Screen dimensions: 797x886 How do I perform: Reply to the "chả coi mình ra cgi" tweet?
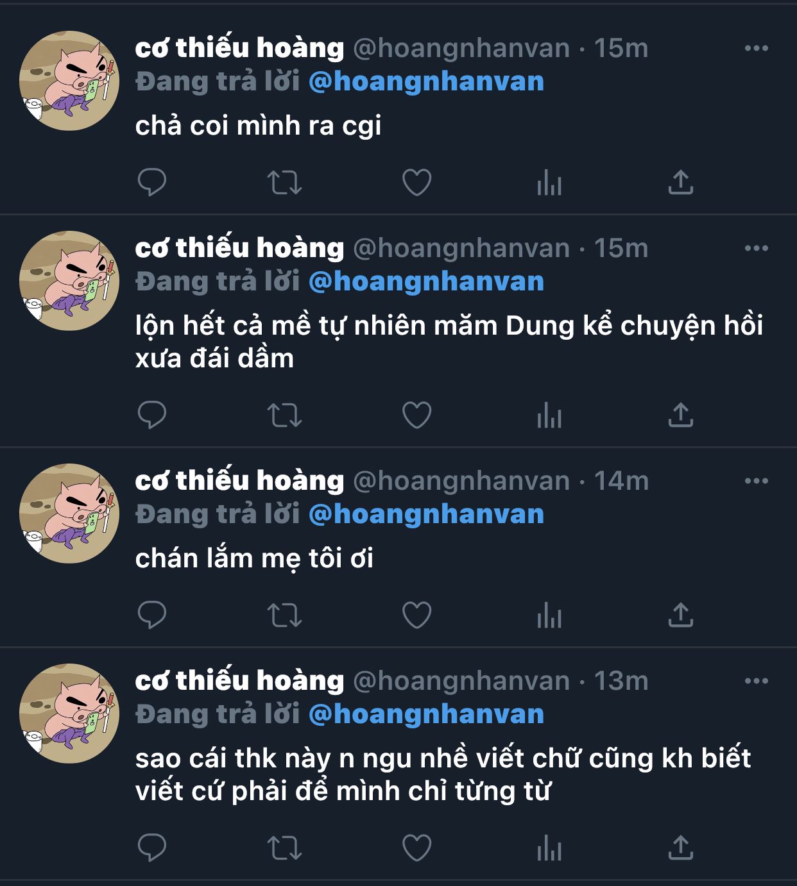point(152,183)
